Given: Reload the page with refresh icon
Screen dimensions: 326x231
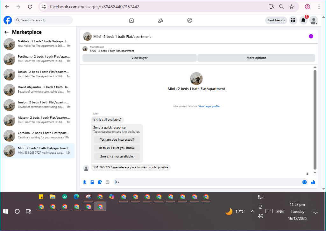Looking at the screenshot, I should [30, 7].
